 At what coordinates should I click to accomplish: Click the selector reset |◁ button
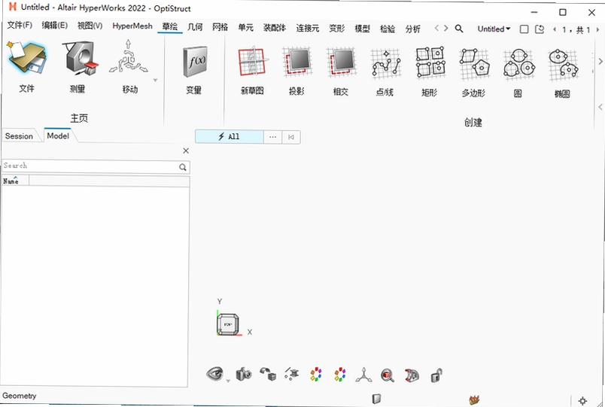click(291, 137)
